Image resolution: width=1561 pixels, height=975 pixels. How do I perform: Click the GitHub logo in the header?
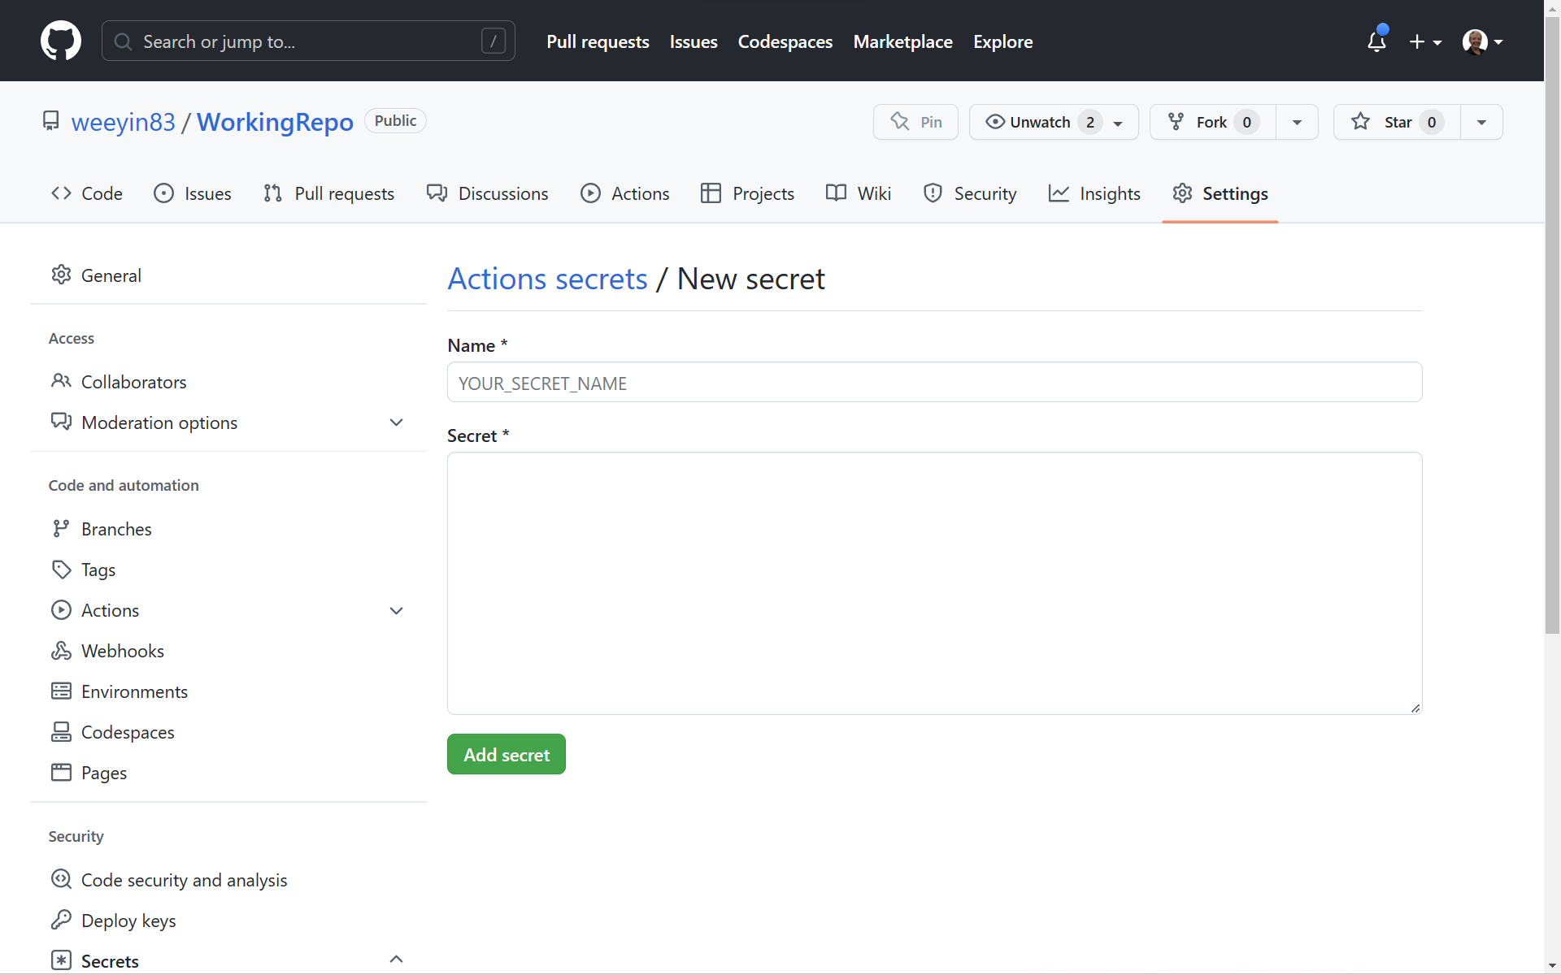pyautogui.click(x=61, y=40)
